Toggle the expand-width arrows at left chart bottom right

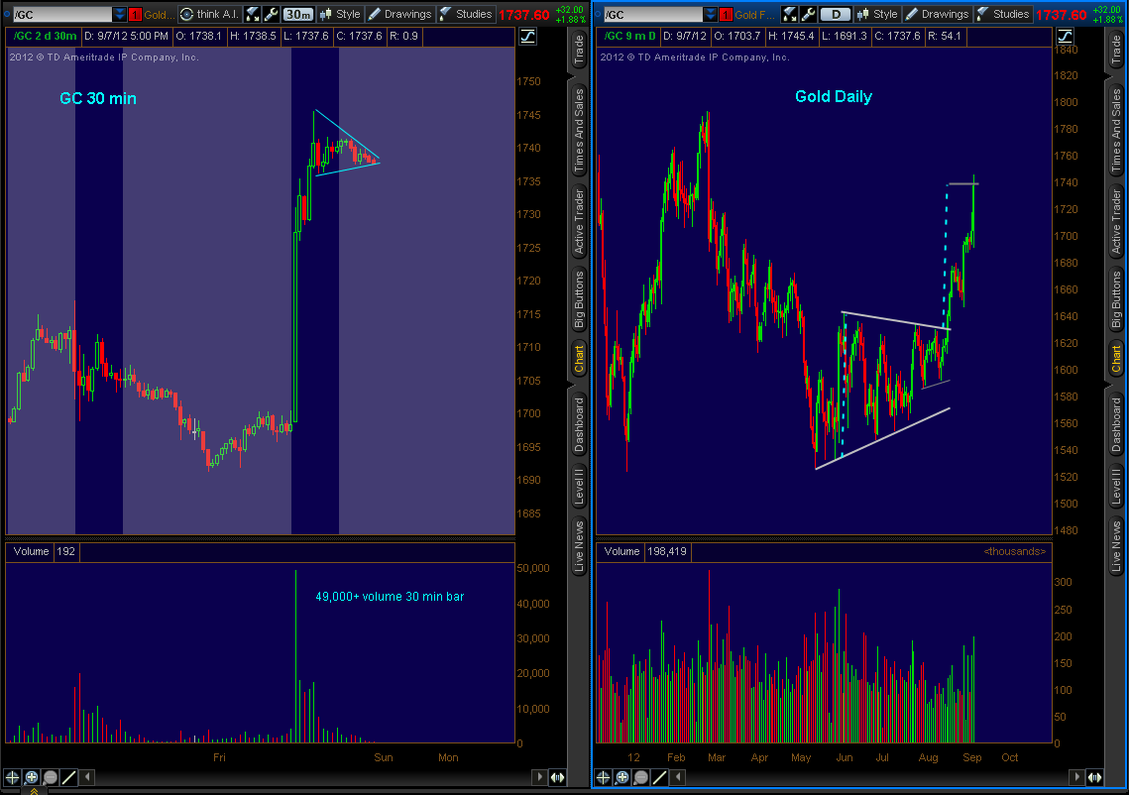click(x=557, y=777)
